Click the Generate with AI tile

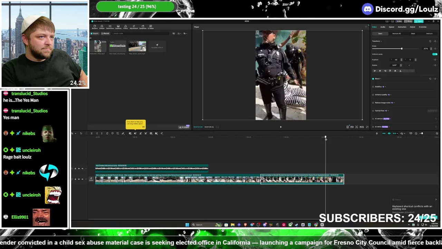pos(157,46)
